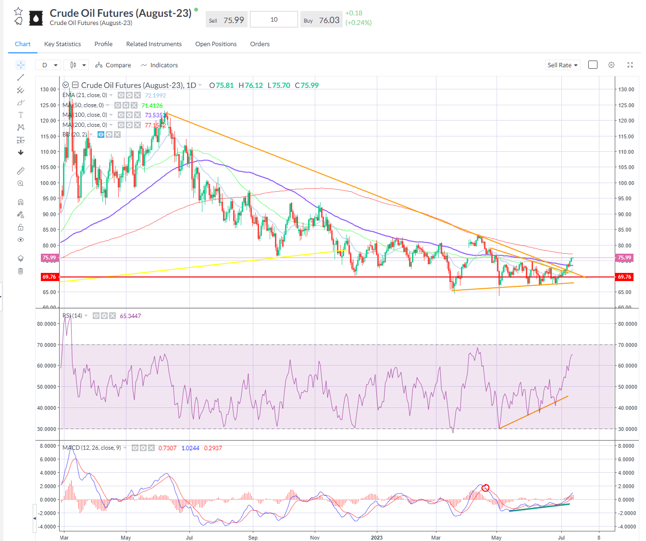Open the object tree layers icon
This screenshot has height=541, width=646.
[x=21, y=258]
